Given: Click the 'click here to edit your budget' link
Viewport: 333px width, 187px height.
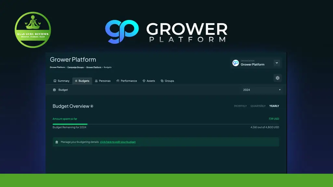Looking at the screenshot, I should tap(118, 142).
